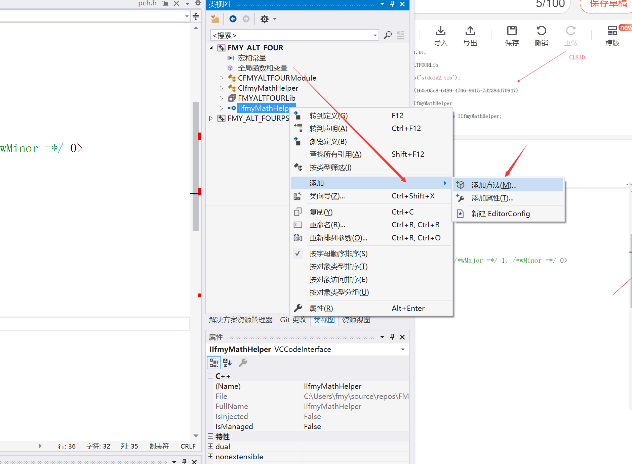Choose 重新排列参数 from the context menu
632x464 pixels.
[370, 238]
